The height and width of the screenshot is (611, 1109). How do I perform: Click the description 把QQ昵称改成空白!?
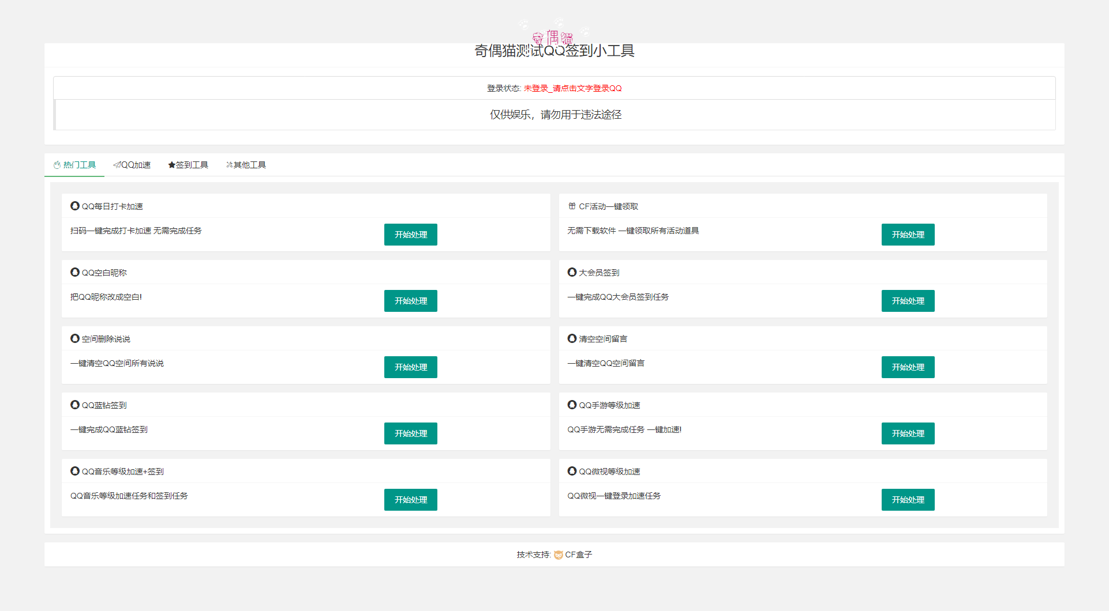tap(106, 297)
